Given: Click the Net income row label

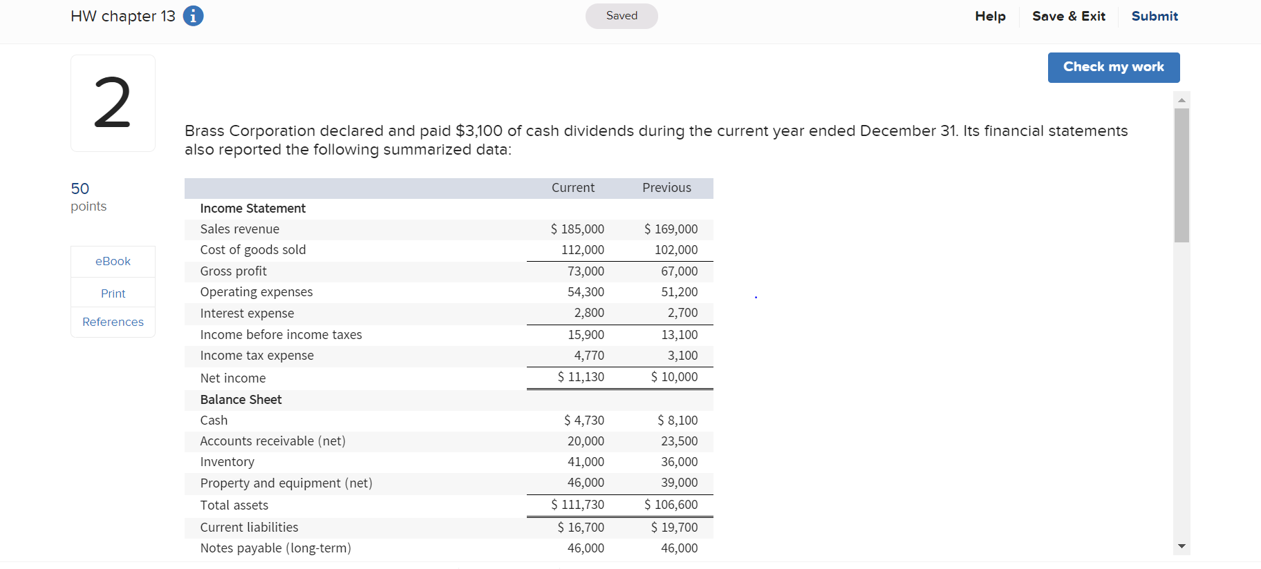Looking at the screenshot, I should 233,378.
